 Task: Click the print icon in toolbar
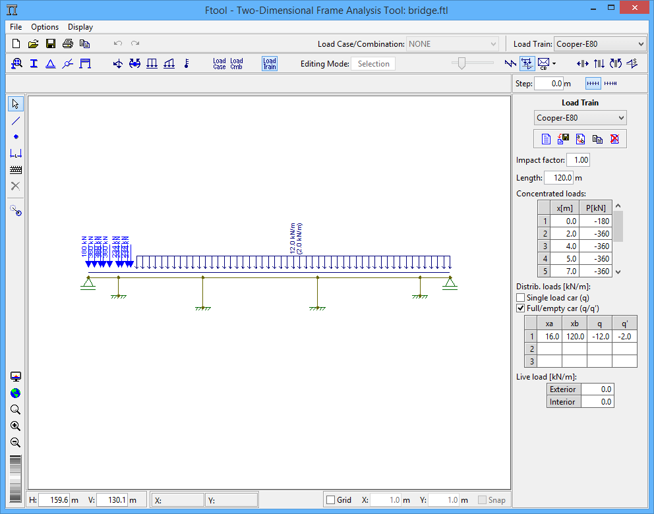67,43
